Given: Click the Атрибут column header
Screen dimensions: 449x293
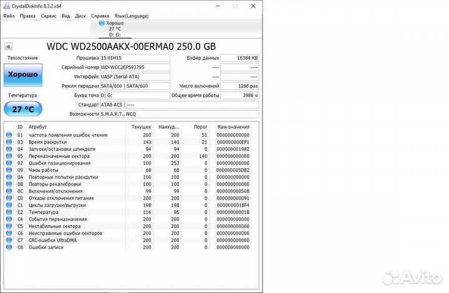Looking at the screenshot, I should click(x=37, y=127).
